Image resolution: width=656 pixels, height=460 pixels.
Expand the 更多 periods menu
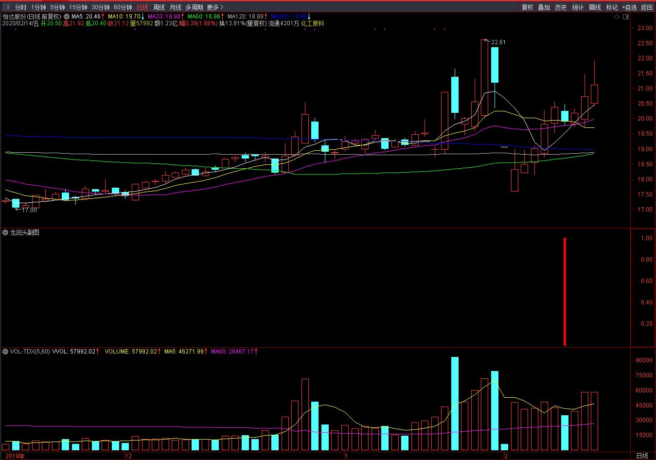click(215, 7)
